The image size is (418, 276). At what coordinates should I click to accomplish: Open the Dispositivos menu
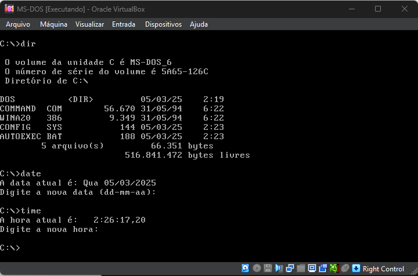(x=163, y=24)
